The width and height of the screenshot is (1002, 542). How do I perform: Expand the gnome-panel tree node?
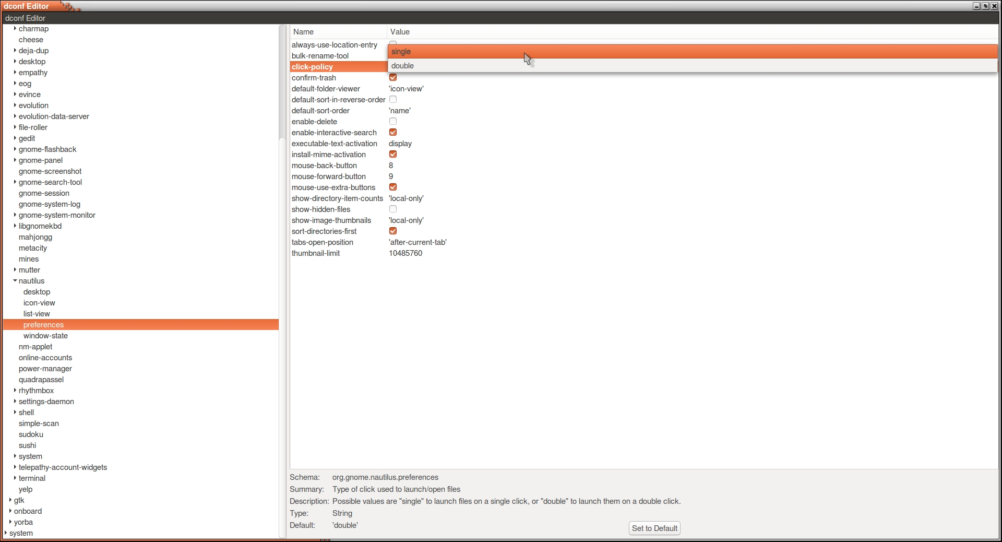coord(15,160)
